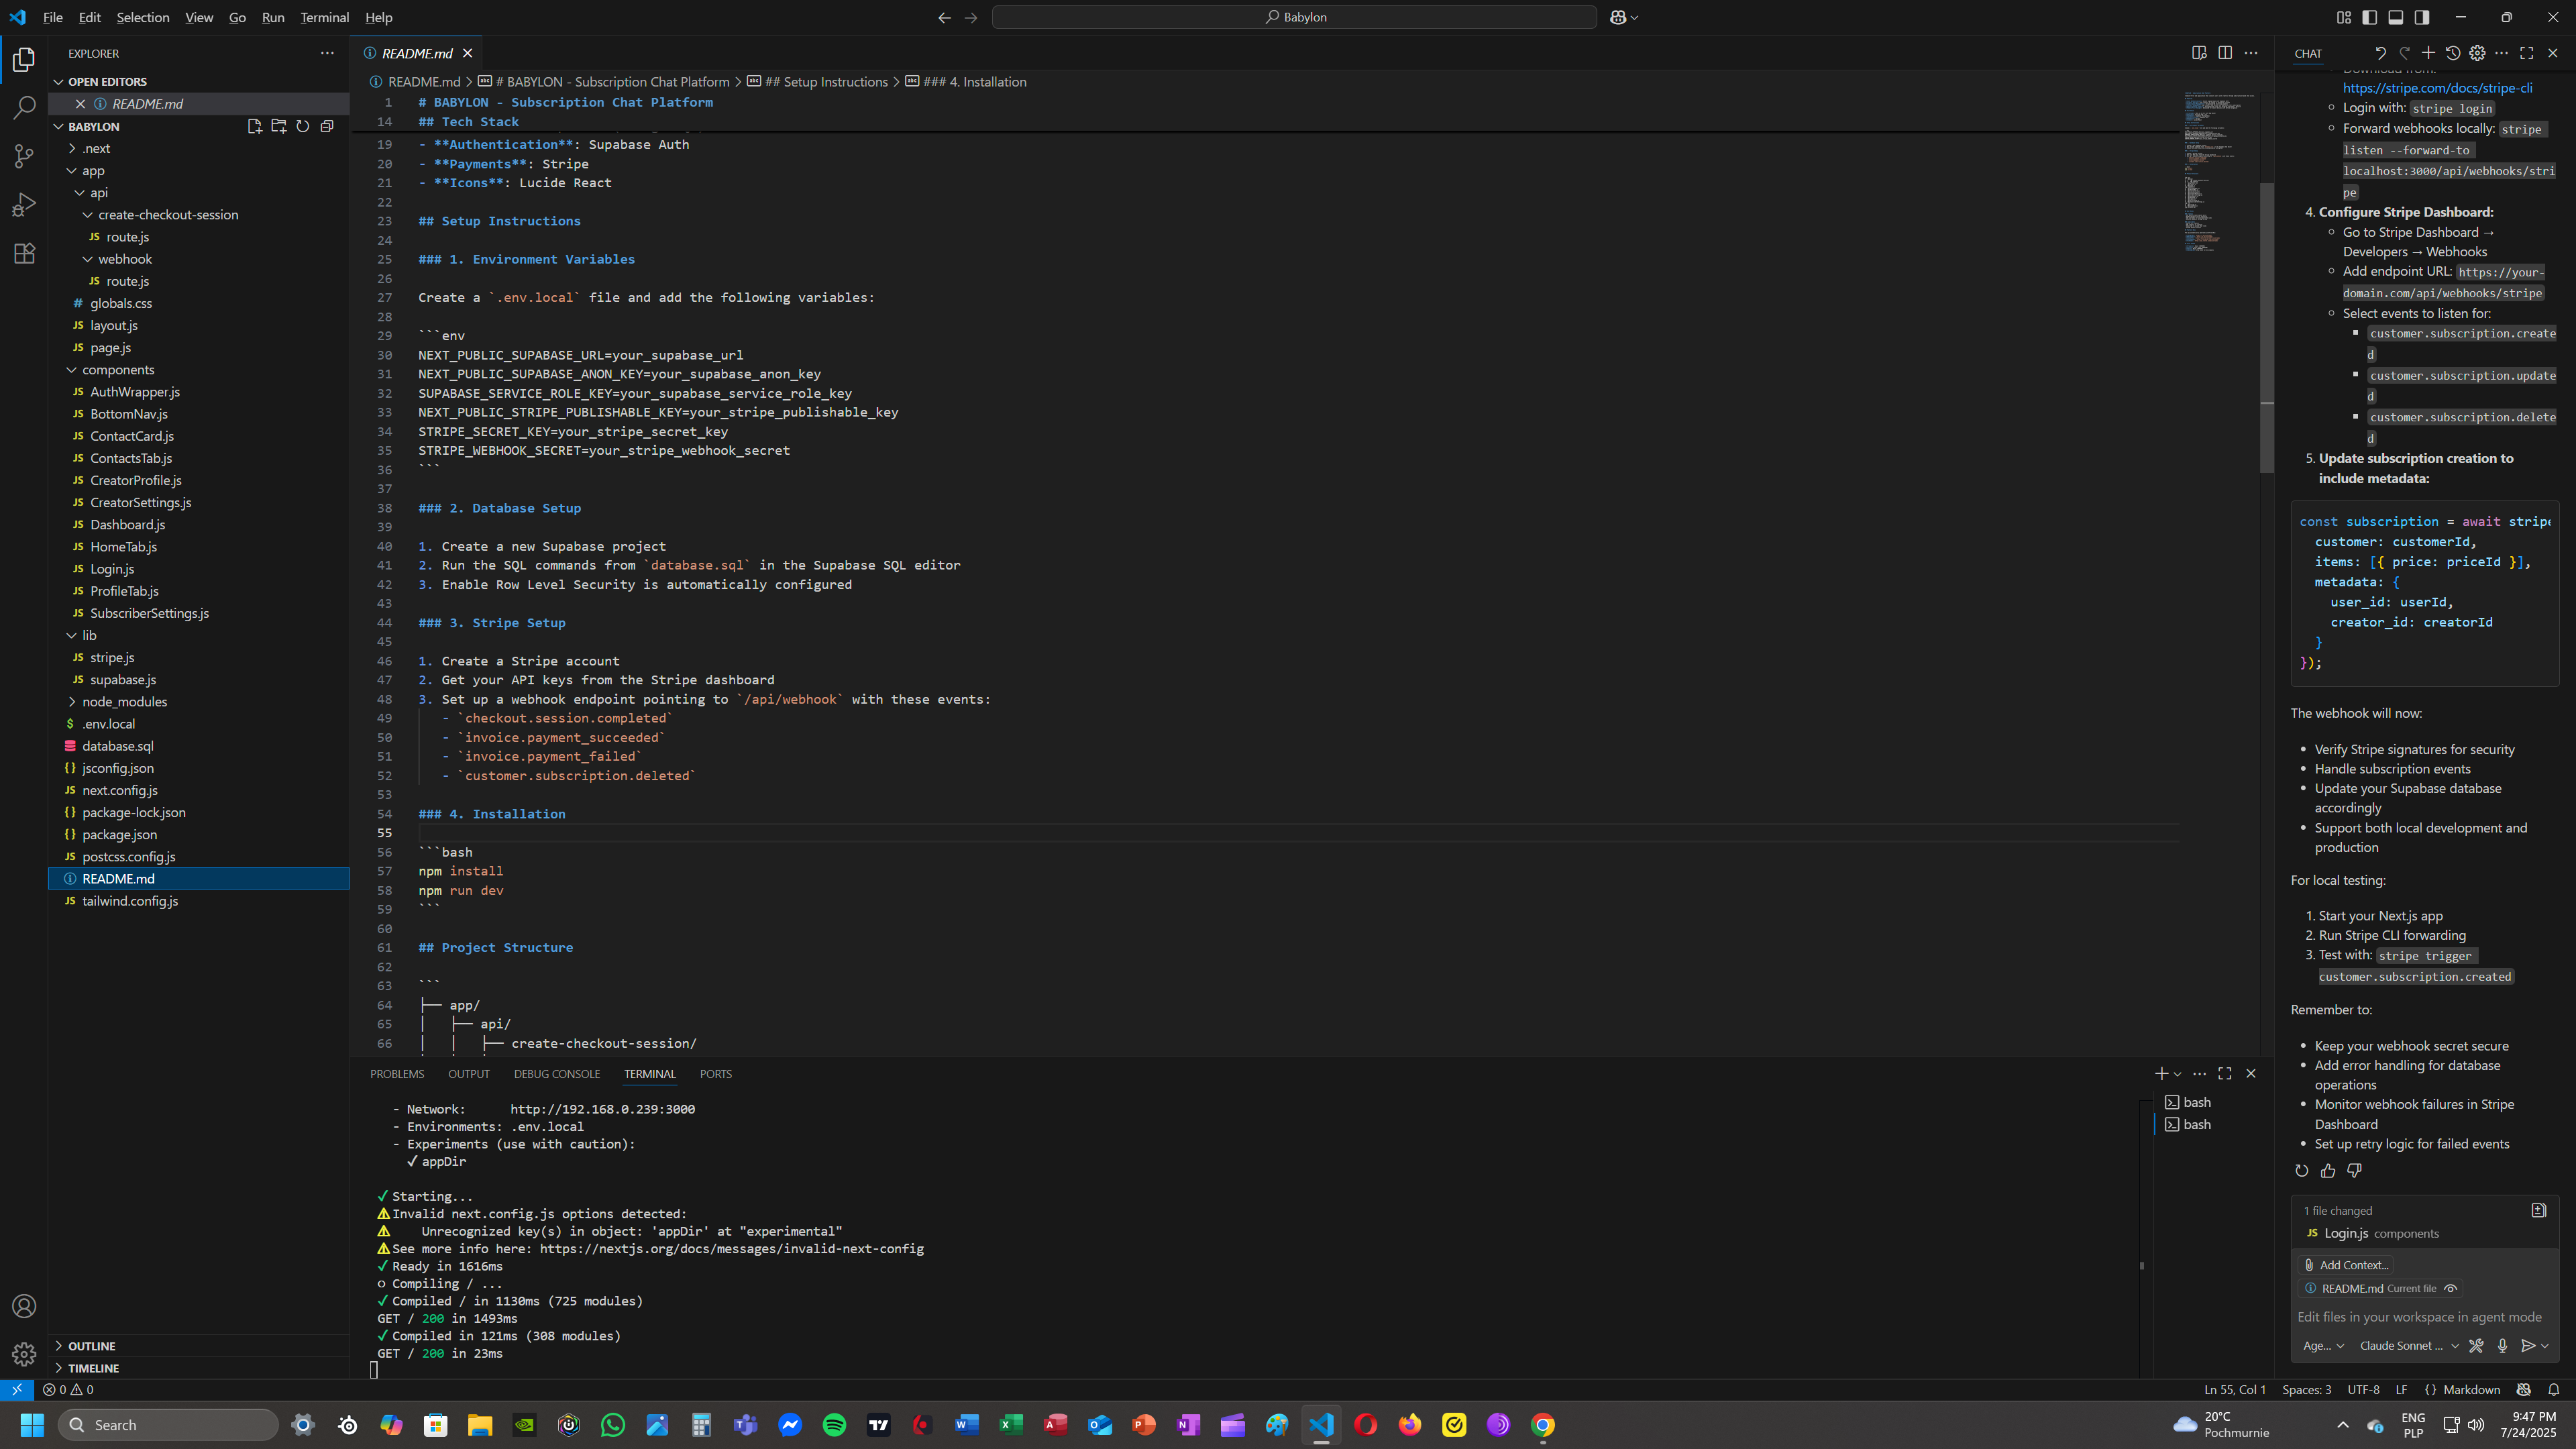Toggle the primary side bar visibility
Viewport: 2576px width, 1449px height.
click(x=2370, y=17)
